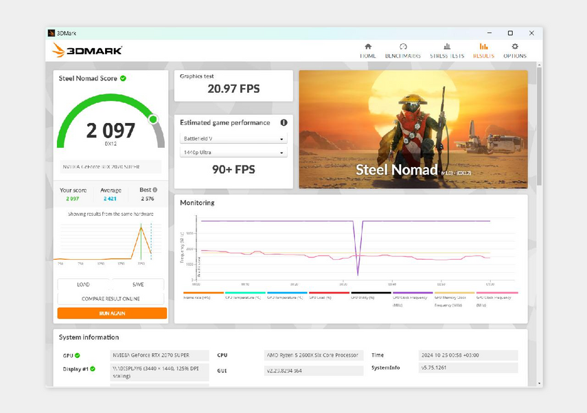
Task: Toggle purple CPU Clock Frequency legend series
Action: (413, 300)
